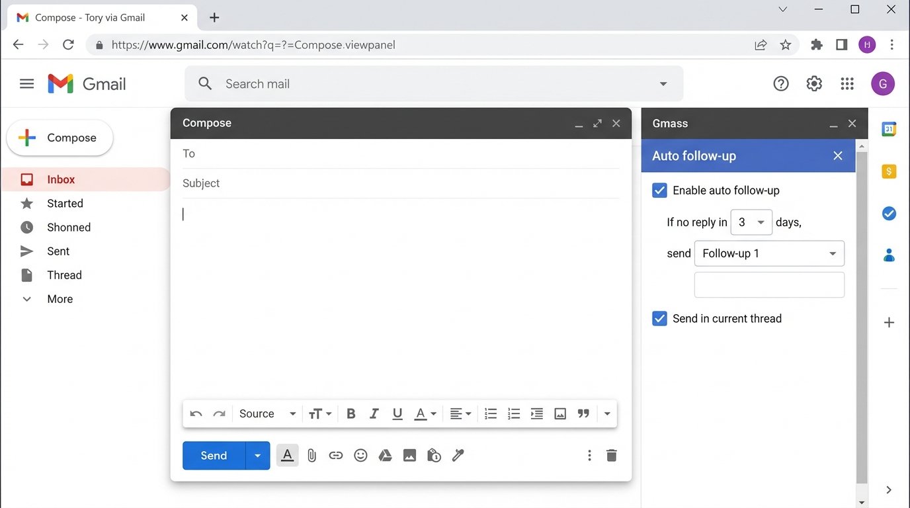Insert a file from Google Drive

click(x=385, y=455)
